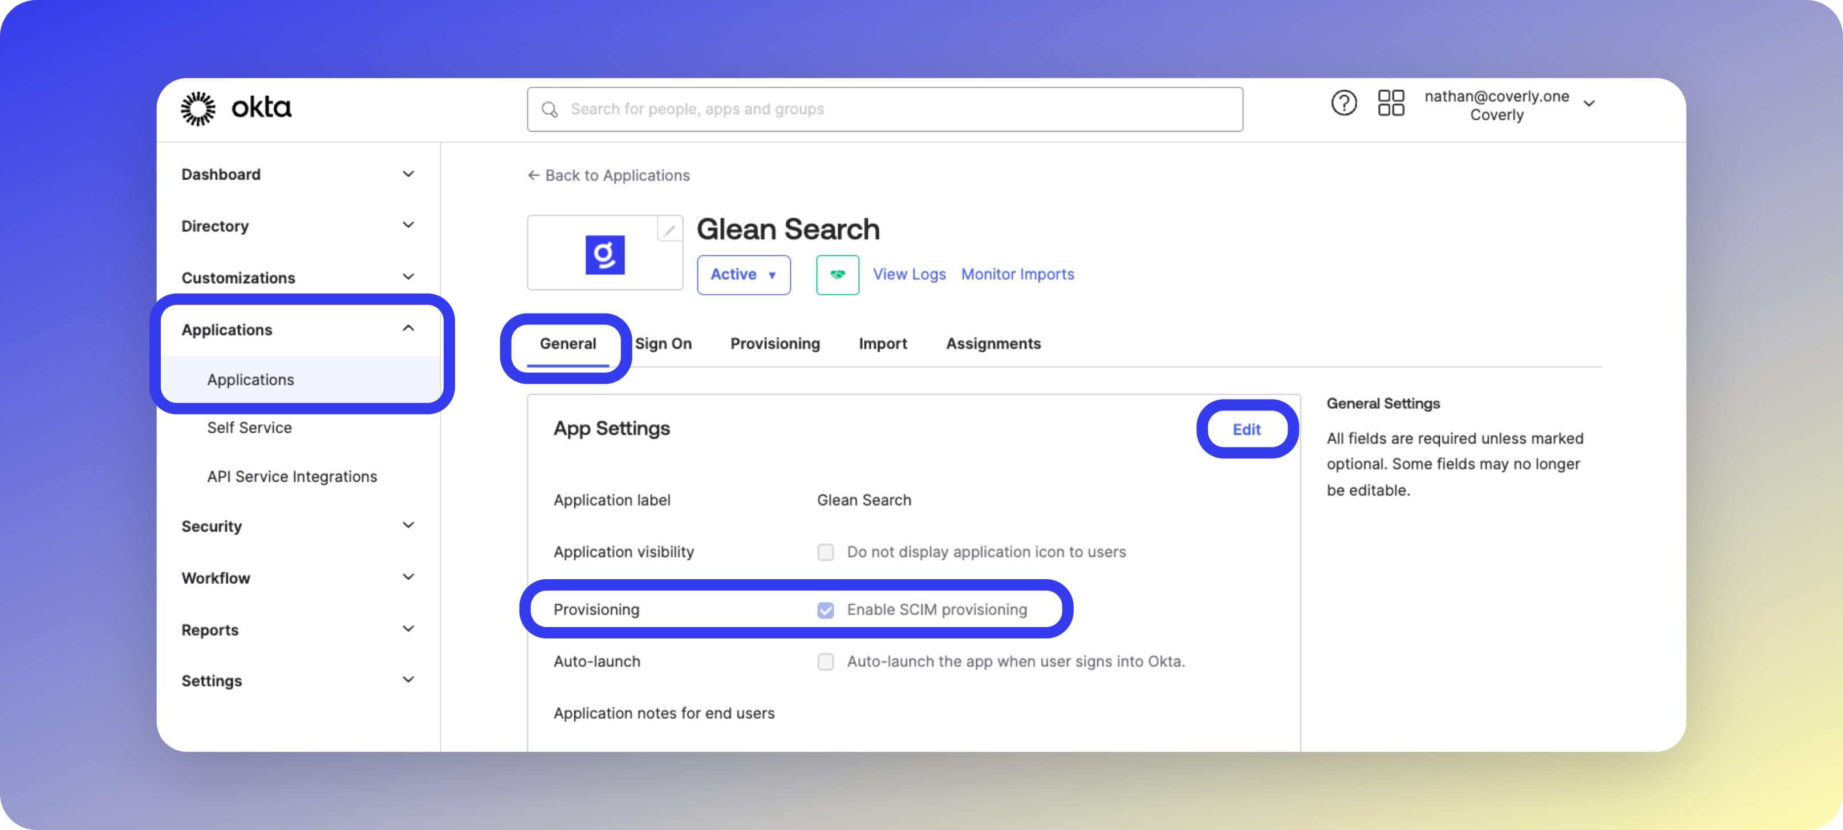Image resolution: width=1843 pixels, height=830 pixels.
Task: Click the Okta logo icon
Action: [x=197, y=109]
